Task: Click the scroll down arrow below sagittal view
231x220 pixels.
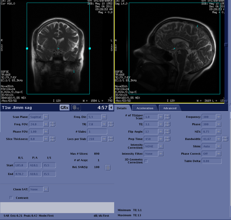Action: point(226,102)
